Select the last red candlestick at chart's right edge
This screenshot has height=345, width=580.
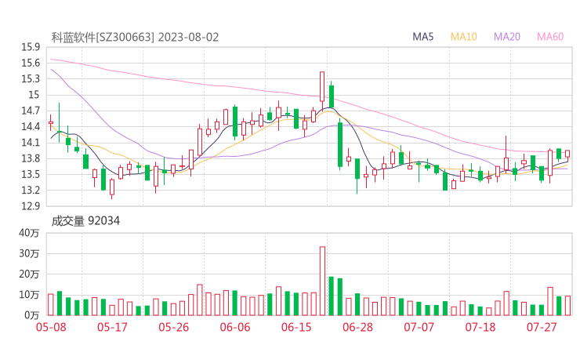point(567,154)
